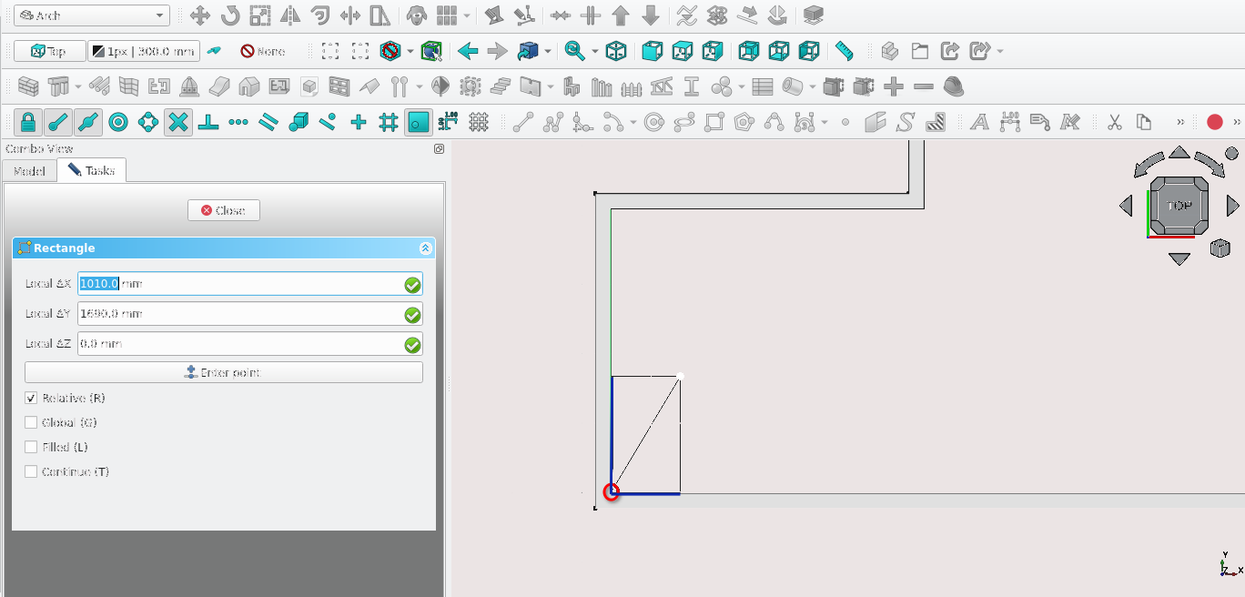This screenshot has height=597, width=1245.
Task: Click the snap intersection X icon
Action: click(x=178, y=122)
